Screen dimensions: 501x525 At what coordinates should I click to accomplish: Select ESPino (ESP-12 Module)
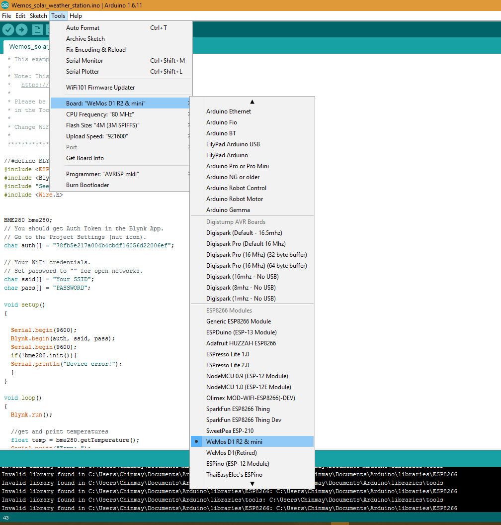(252, 464)
